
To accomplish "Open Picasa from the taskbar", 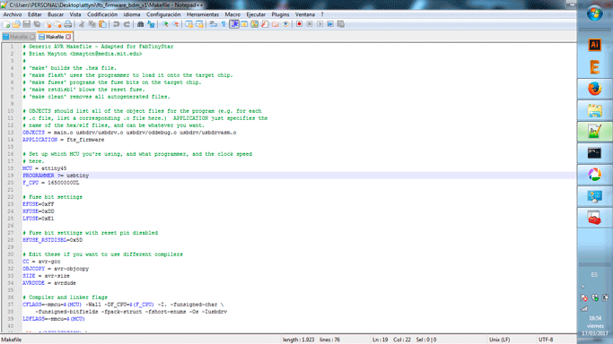I will click(595, 175).
